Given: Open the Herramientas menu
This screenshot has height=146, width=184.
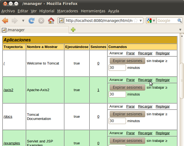Looking at the screenshot, I should pyautogui.click(x=93, y=11).
